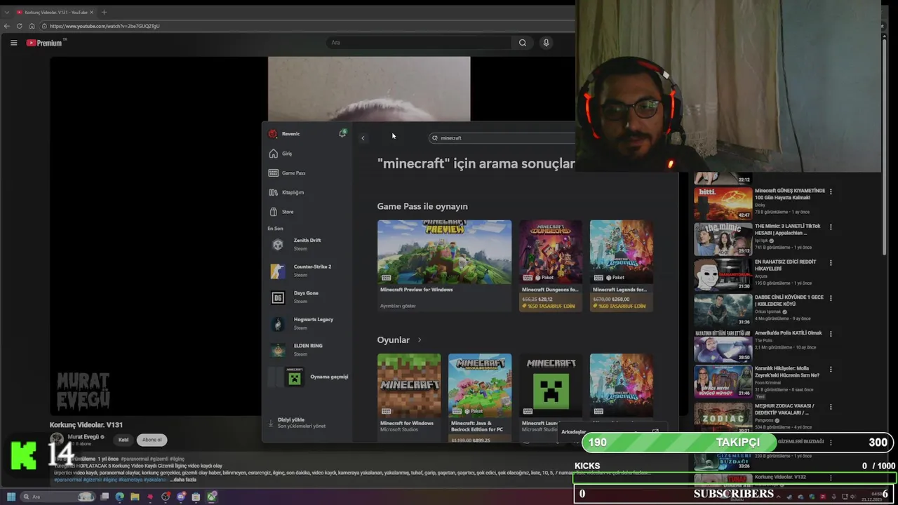Play THE Mimic TikTok suggested video

pos(723,238)
